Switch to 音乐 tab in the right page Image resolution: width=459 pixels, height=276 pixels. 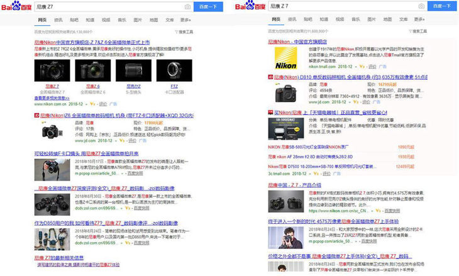[x=356, y=19]
